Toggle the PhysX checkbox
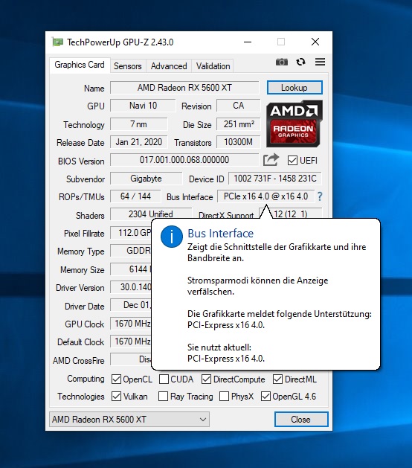The image size is (412, 468). [x=224, y=397]
